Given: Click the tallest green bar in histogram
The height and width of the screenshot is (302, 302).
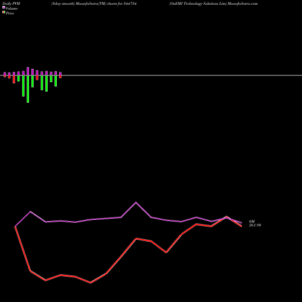Looking at the screenshot, I should click(28, 89).
